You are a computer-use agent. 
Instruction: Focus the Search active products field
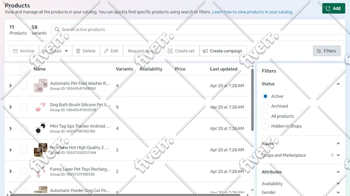point(196,29)
